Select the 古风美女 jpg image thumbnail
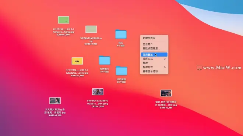The image size is (243, 136). [x=55, y=101]
